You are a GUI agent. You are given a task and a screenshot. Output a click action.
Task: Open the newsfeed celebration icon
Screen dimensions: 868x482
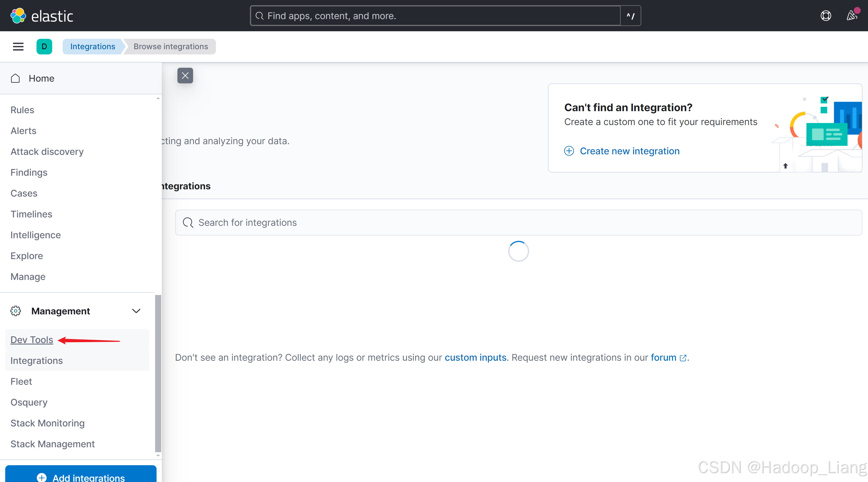click(x=851, y=16)
